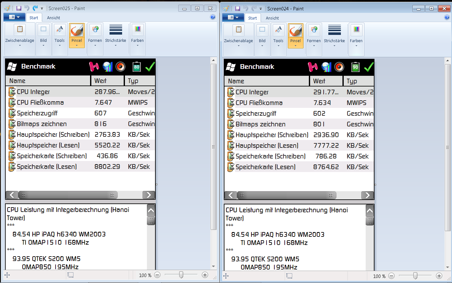
Task: Expand quick access toolbar dropdown in Screen024
Action: click(x=261, y=9)
